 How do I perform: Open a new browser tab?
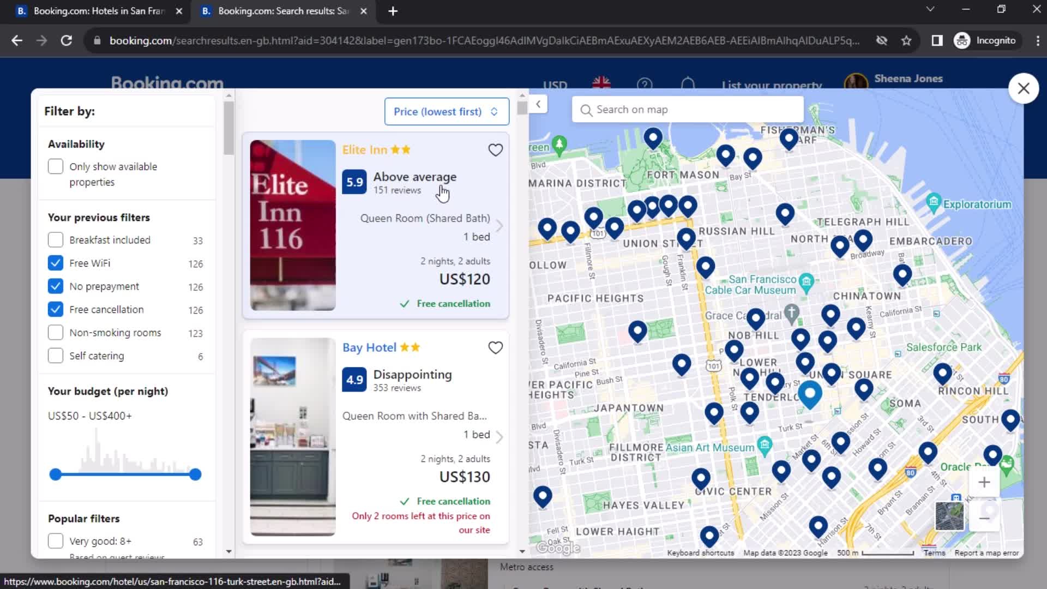click(x=393, y=11)
